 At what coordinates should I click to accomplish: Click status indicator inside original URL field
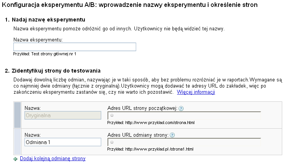(x=112, y=115)
